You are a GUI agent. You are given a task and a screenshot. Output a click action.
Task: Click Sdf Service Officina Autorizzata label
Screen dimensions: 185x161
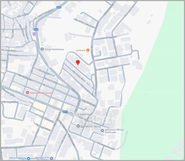click(114, 131)
